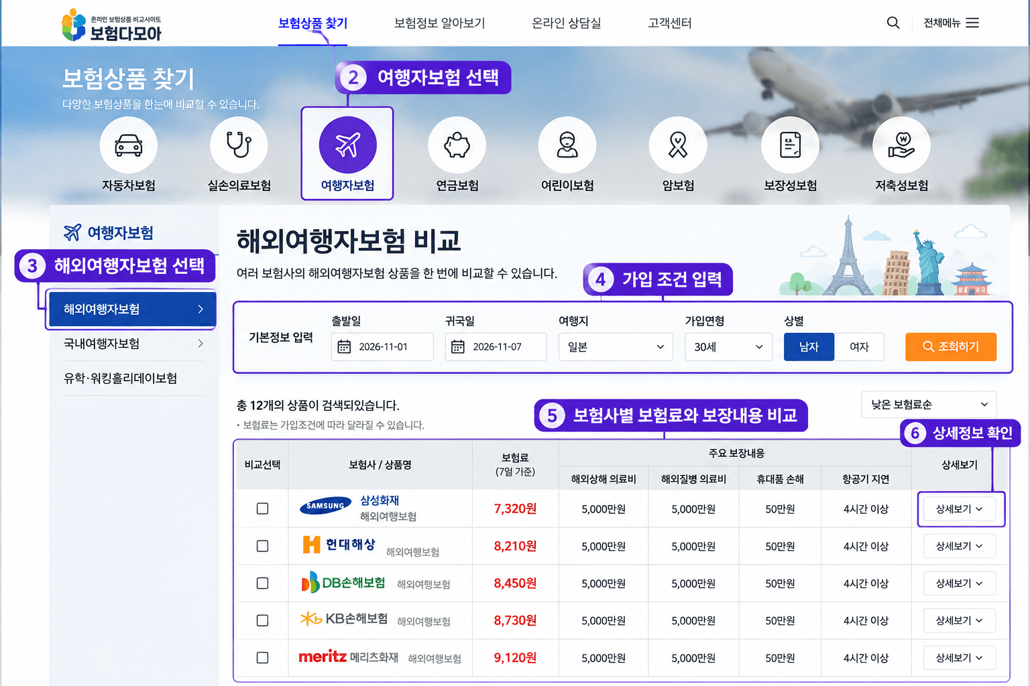Click 해외여행보험 link beside 메리츠화재
The width and height of the screenshot is (1030, 686).
(x=435, y=659)
